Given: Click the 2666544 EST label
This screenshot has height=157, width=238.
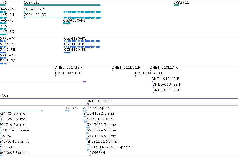Looking at the screenshot, I should coord(97,153).
